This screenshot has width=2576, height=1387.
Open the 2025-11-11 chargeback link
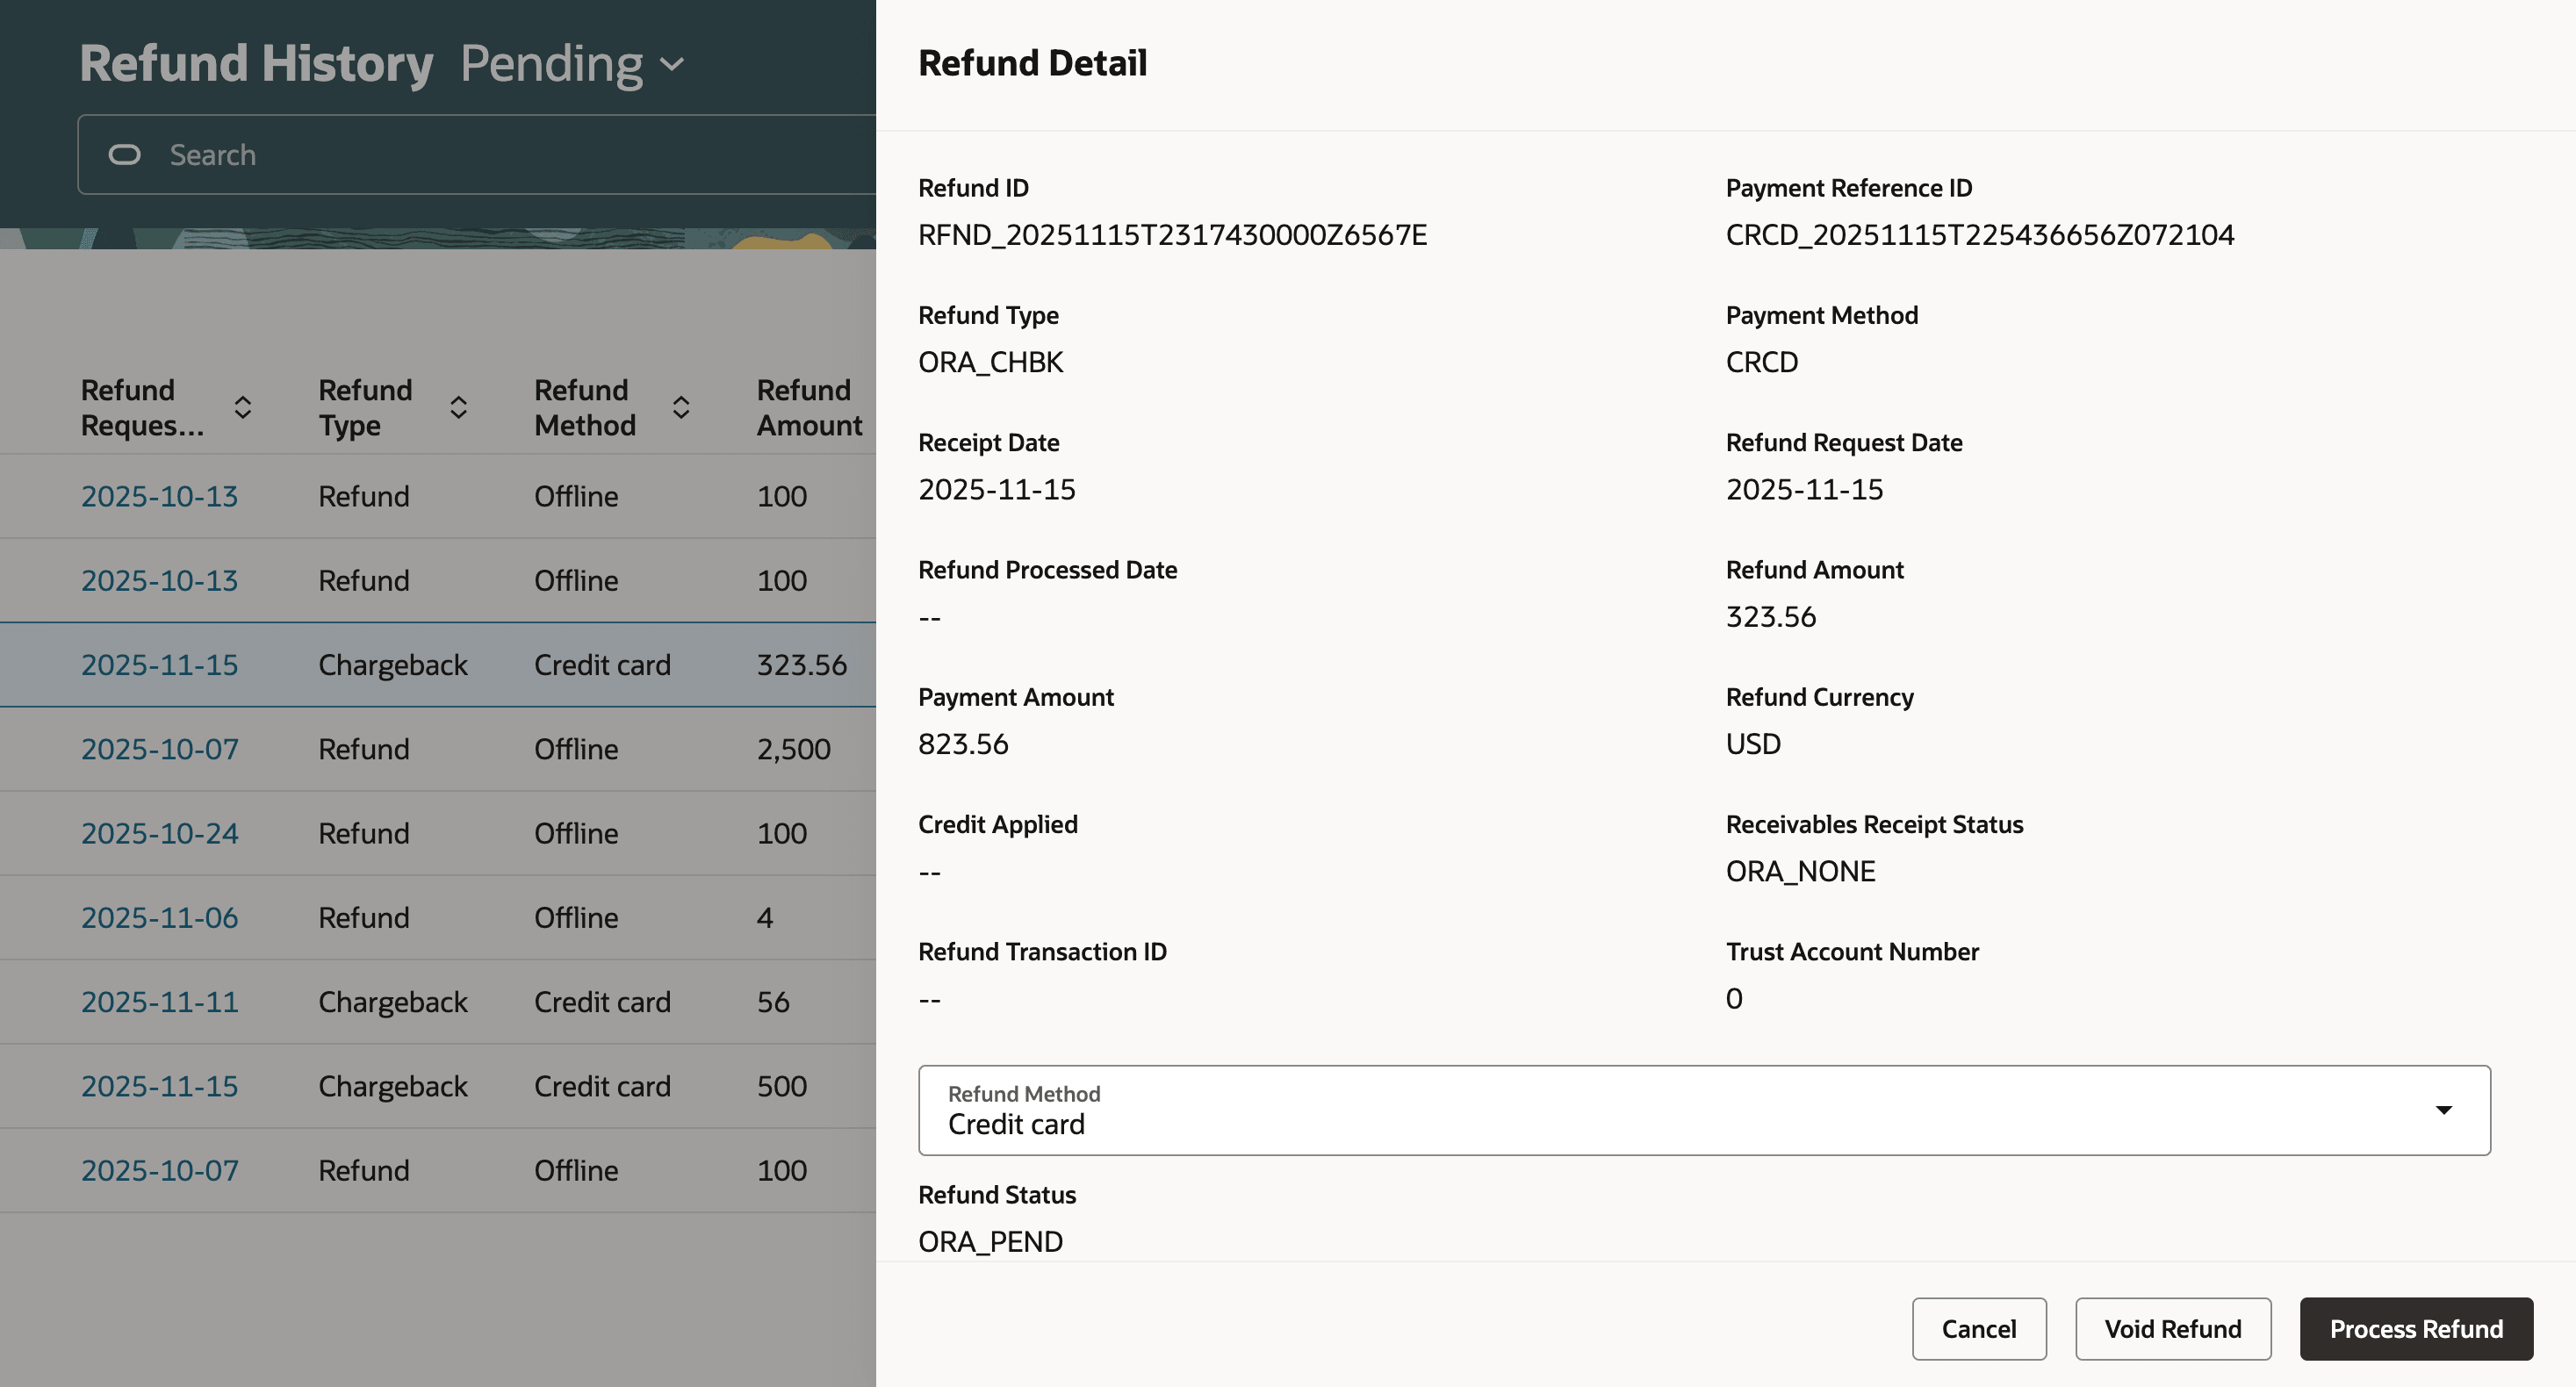(x=159, y=1001)
